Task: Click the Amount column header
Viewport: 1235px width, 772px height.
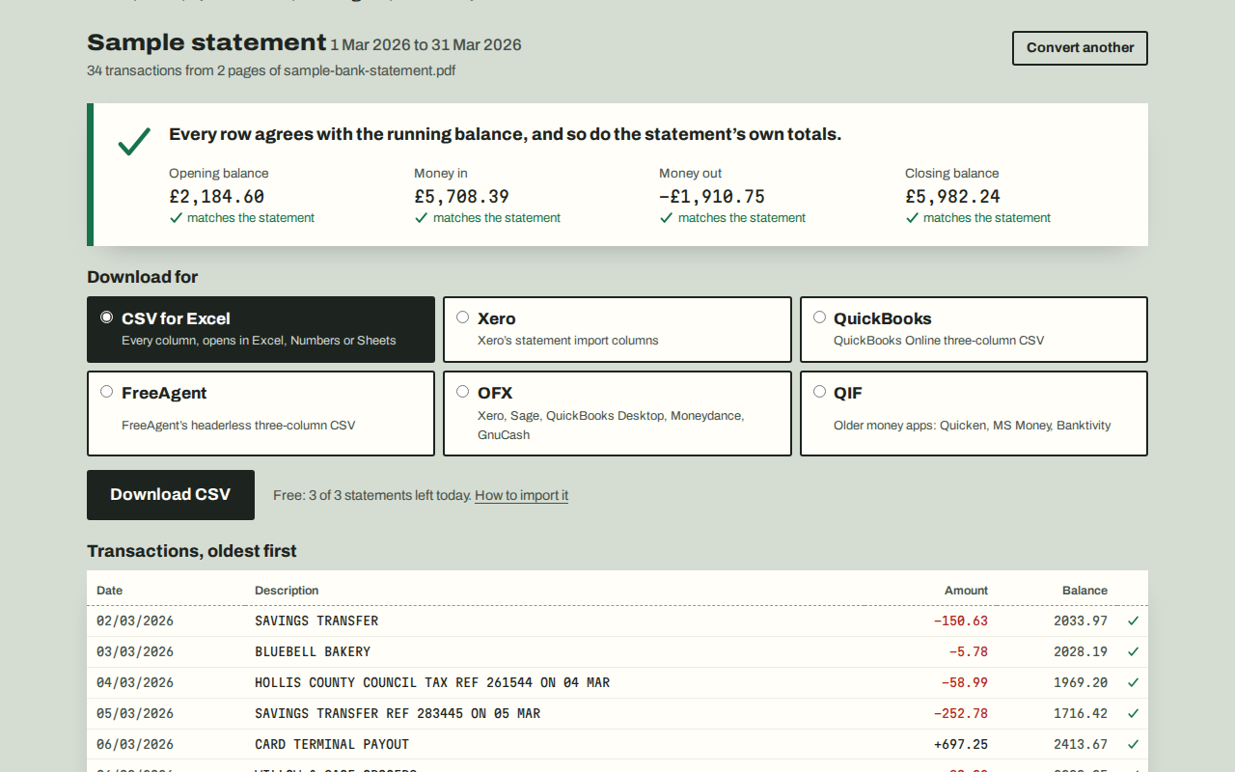Action: coord(966,591)
